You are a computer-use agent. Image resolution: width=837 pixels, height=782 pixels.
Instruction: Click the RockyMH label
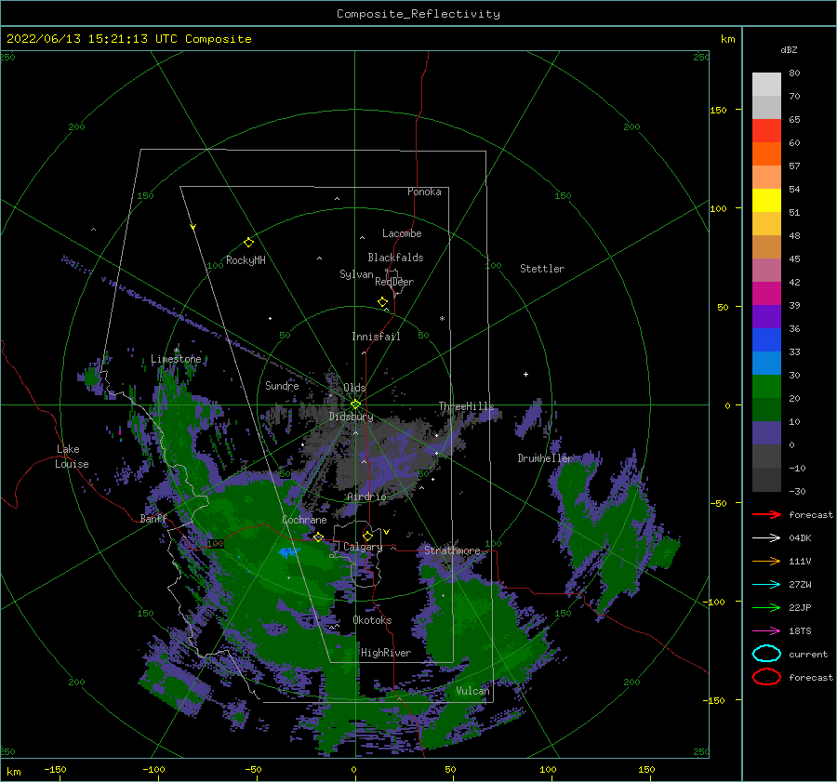click(x=246, y=260)
